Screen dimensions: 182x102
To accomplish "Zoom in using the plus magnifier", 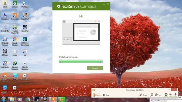I will point(152,95).
